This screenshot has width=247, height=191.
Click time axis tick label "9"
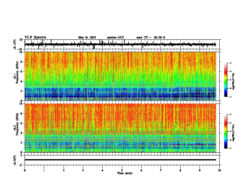[200, 170]
